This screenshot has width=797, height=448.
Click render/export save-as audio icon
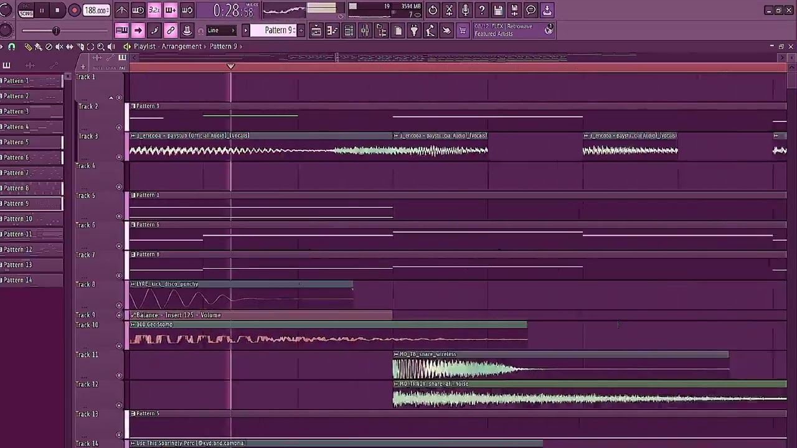pyautogui.click(x=514, y=10)
